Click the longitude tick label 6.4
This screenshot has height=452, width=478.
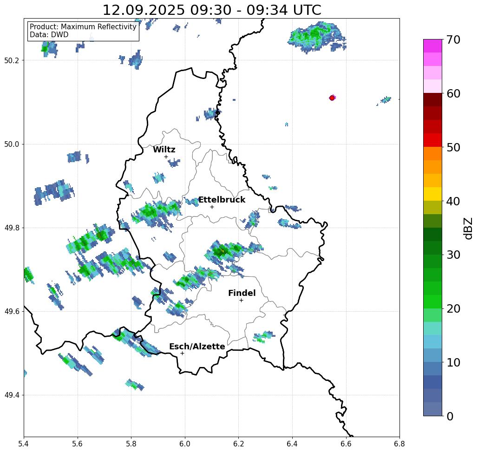[292, 444]
